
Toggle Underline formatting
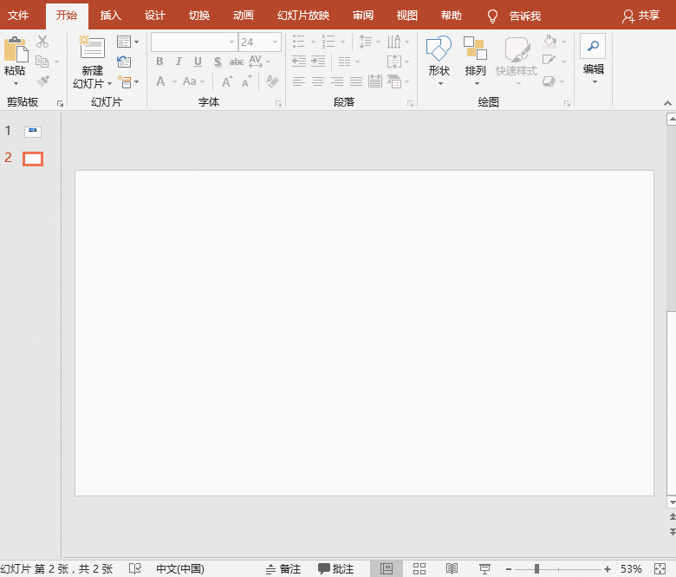198,62
